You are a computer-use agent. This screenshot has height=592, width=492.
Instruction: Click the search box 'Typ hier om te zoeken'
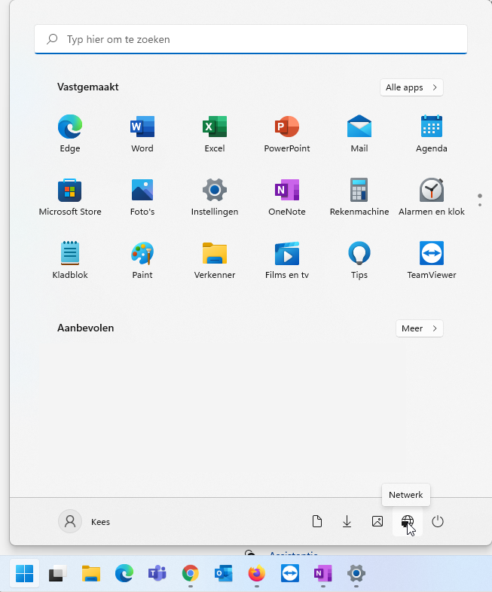[x=251, y=39]
